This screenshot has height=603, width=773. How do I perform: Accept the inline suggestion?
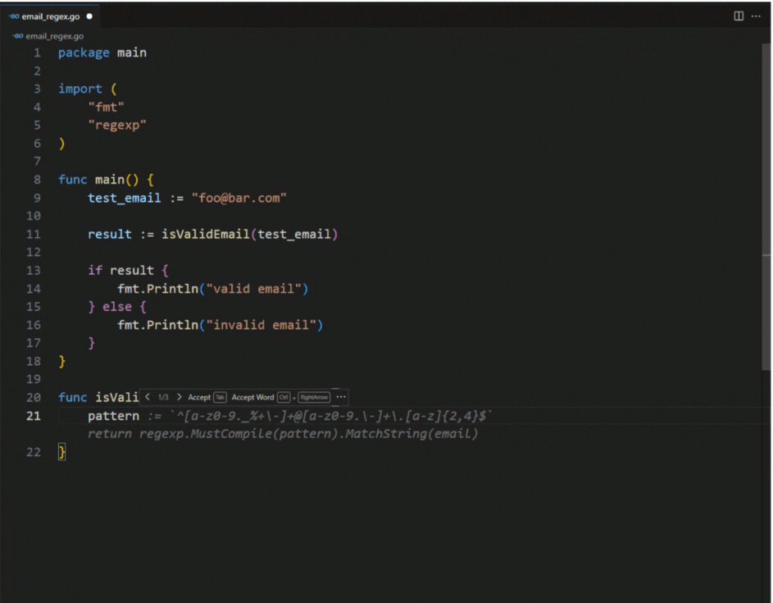tap(199, 397)
